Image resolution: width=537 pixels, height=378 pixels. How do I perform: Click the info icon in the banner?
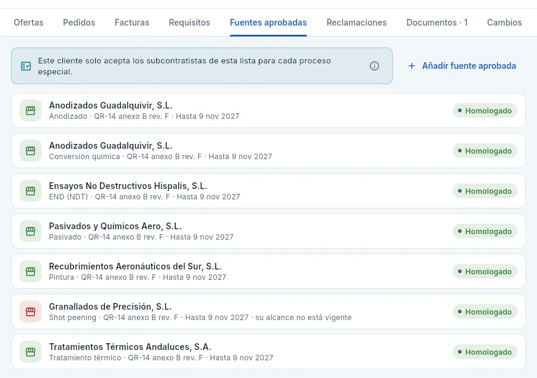point(374,66)
